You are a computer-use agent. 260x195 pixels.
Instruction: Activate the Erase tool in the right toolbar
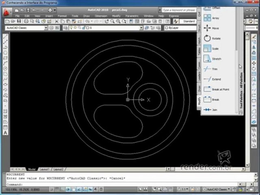pyautogui.click(x=254, y=37)
